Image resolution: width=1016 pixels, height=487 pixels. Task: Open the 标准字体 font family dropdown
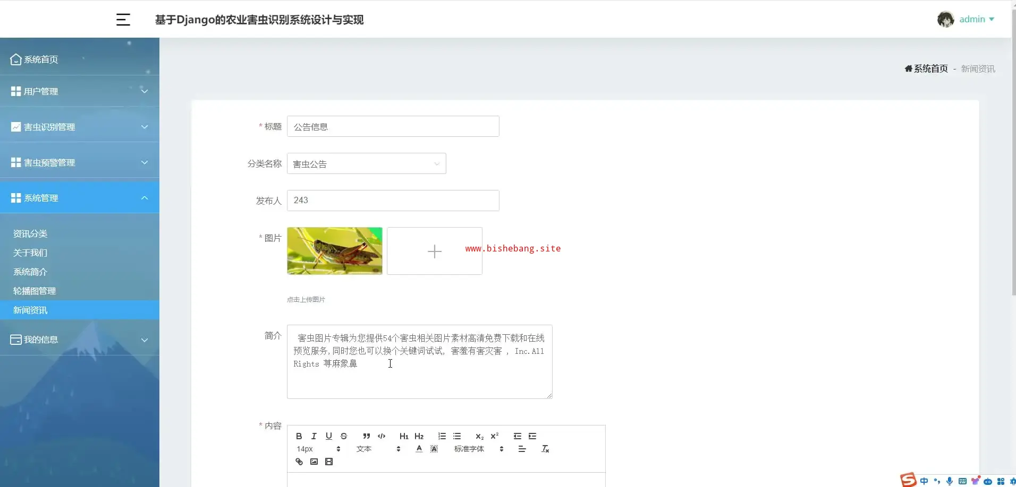tap(478, 449)
